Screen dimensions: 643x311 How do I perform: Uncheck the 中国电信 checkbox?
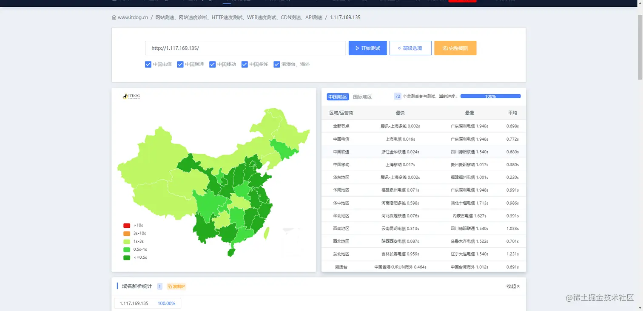[x=148, y=65]
